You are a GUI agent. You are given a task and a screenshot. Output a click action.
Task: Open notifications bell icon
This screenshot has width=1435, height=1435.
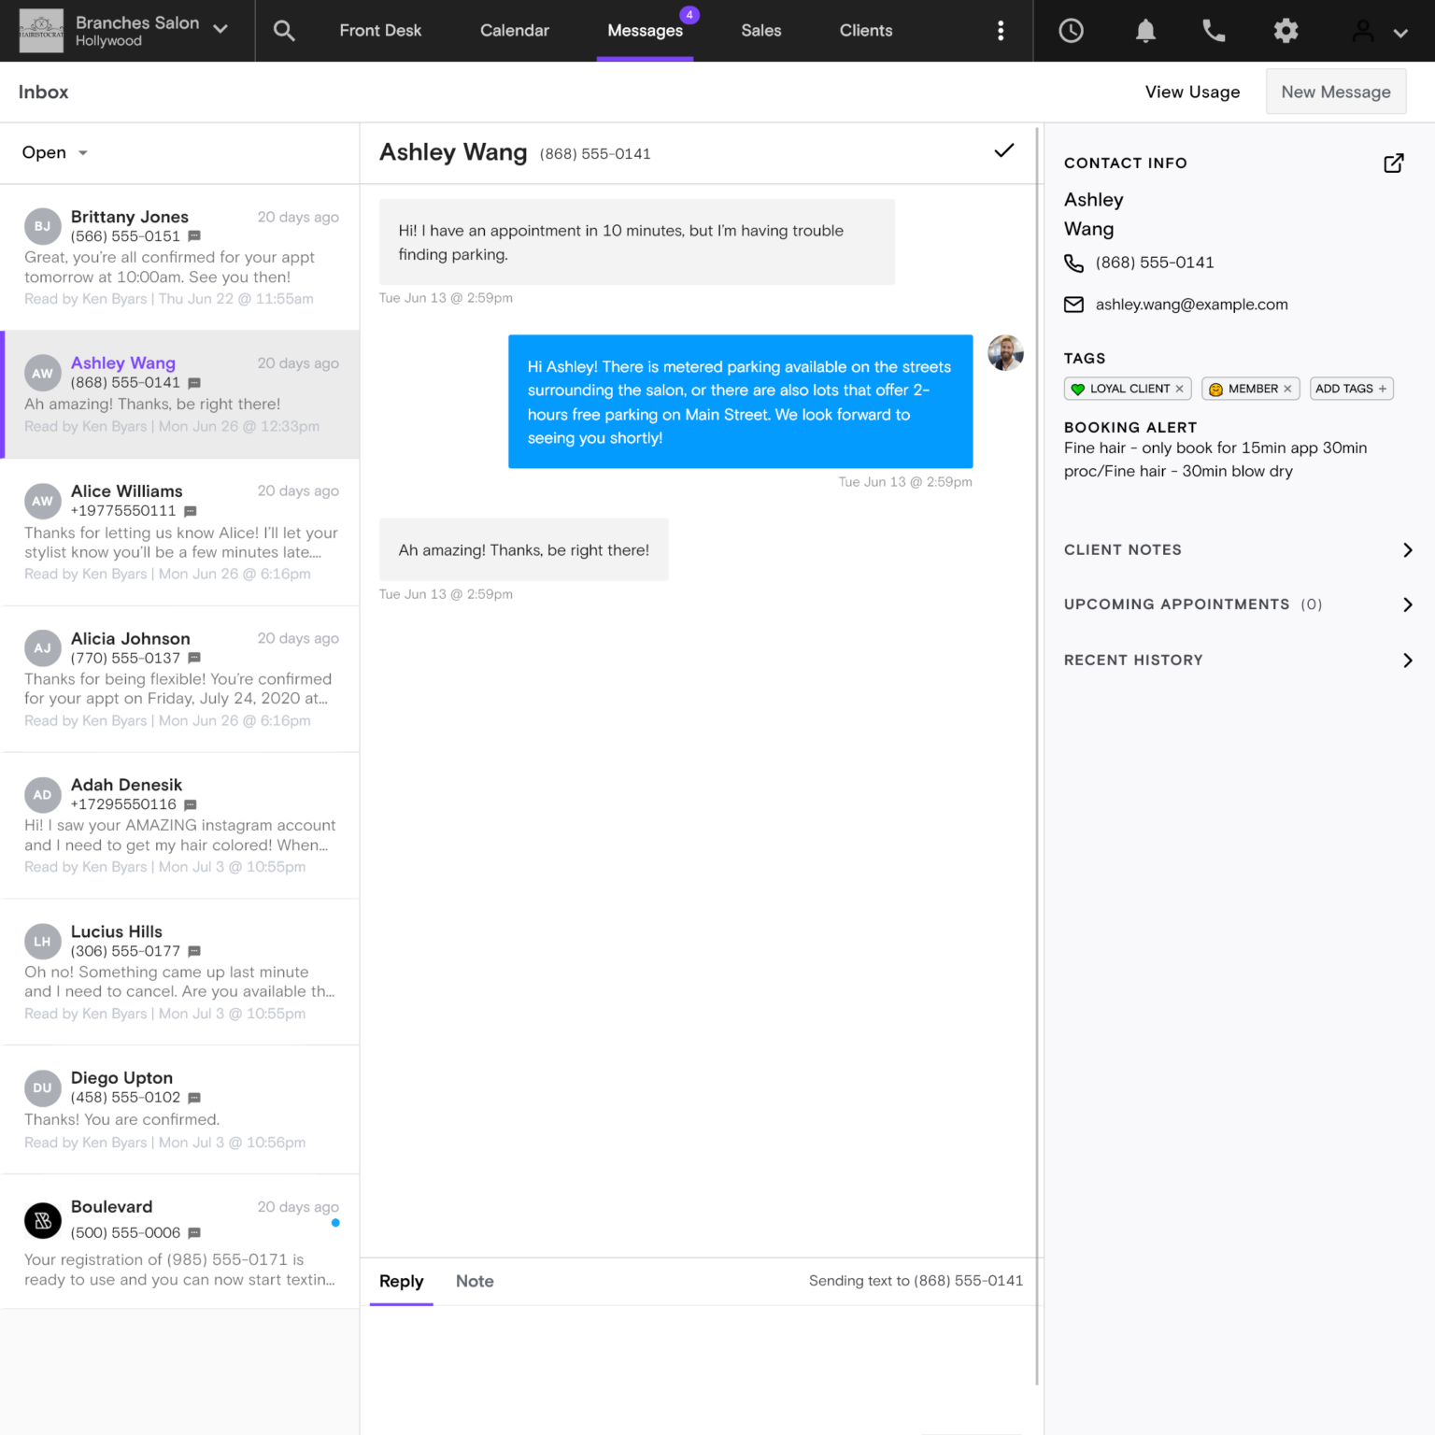(1145, 31)
